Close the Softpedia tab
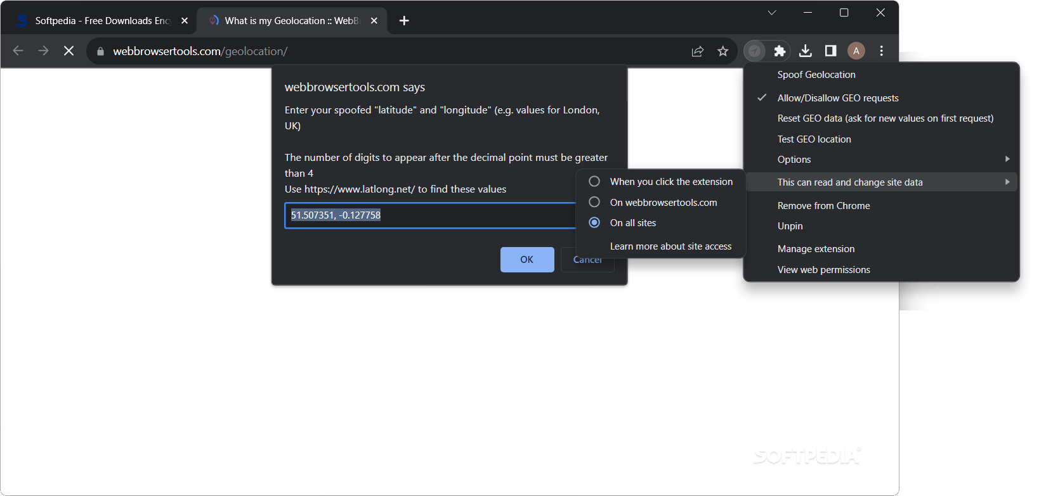Screen dimensions: 1039x496 tap(185, 21)
